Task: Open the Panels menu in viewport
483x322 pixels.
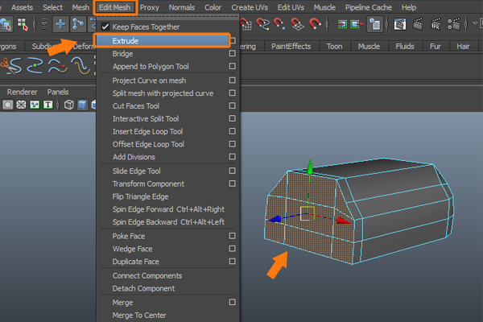Action: [x=58, y=92]
